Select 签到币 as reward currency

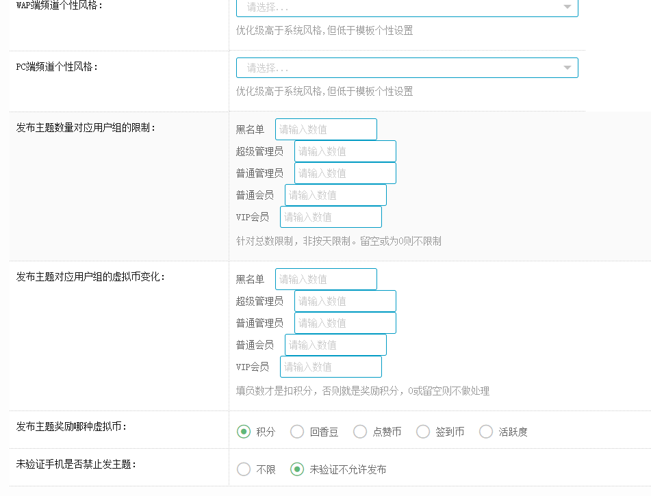point(423,432)
